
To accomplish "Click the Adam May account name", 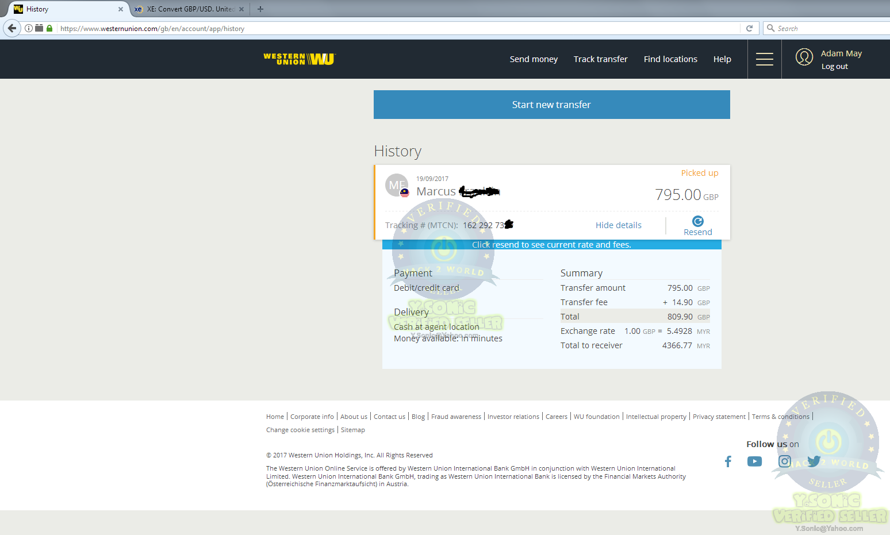I will pyautogui.click(x=841, y=53).
